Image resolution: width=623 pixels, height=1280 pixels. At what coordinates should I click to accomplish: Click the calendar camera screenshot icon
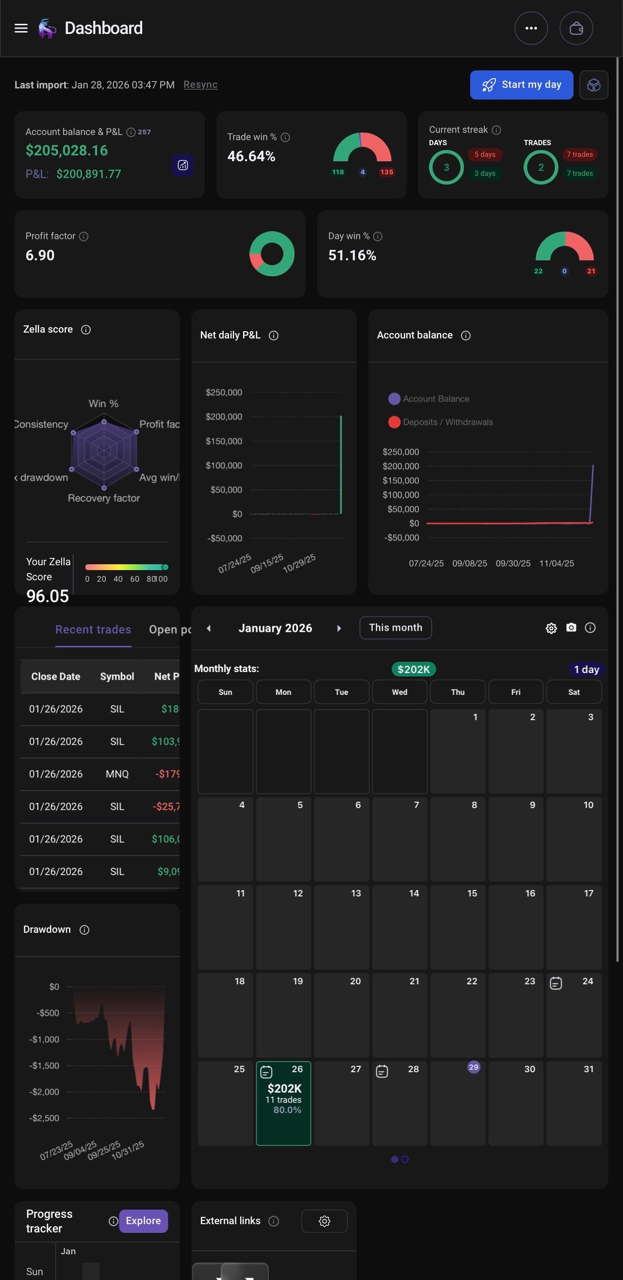point(571,627)
